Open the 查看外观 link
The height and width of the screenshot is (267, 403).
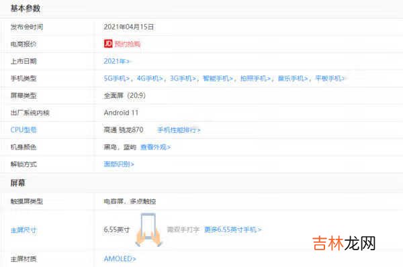coord(156,147)
